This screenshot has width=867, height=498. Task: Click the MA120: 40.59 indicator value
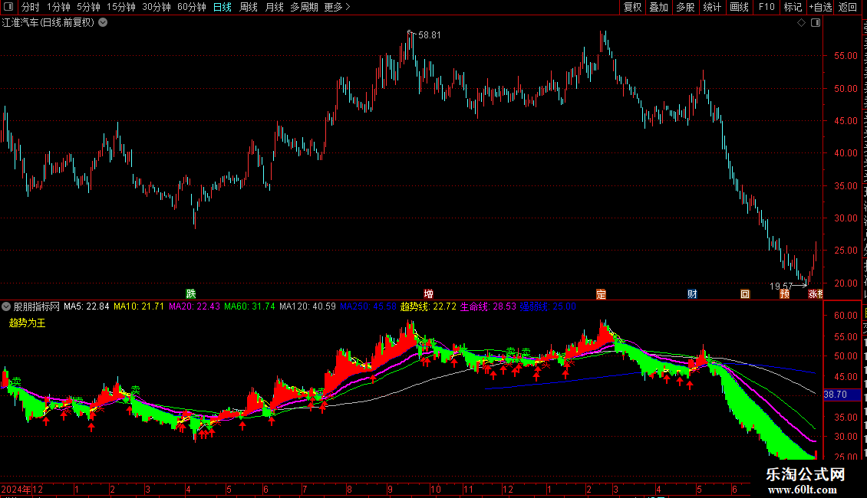click(308, 306)
